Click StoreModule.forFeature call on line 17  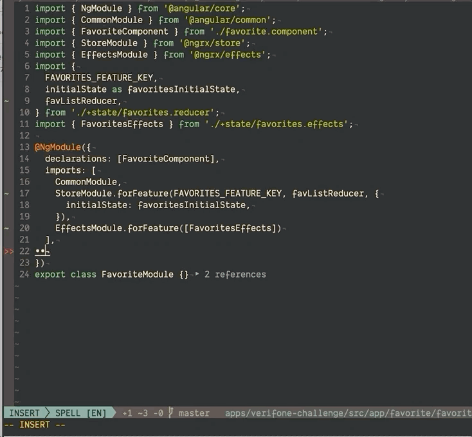pos(112,193)
